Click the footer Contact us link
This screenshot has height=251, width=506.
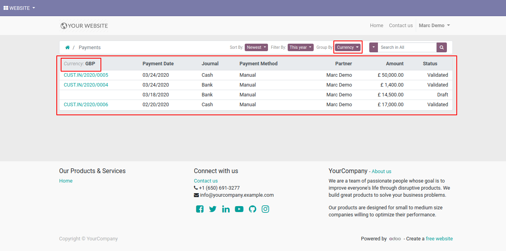pyautogui.click(x=206, y=181)
